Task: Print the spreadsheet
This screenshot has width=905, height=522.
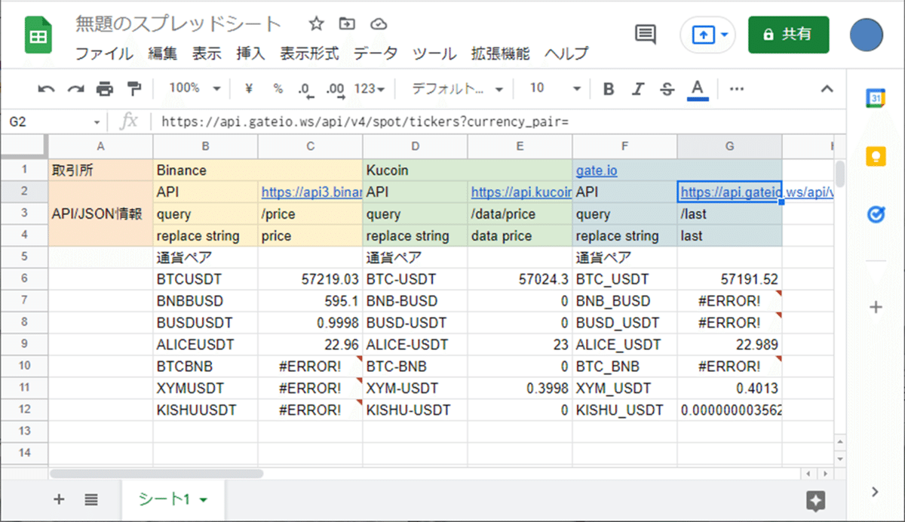Action: pyautogui.click(x=104, y=89)
